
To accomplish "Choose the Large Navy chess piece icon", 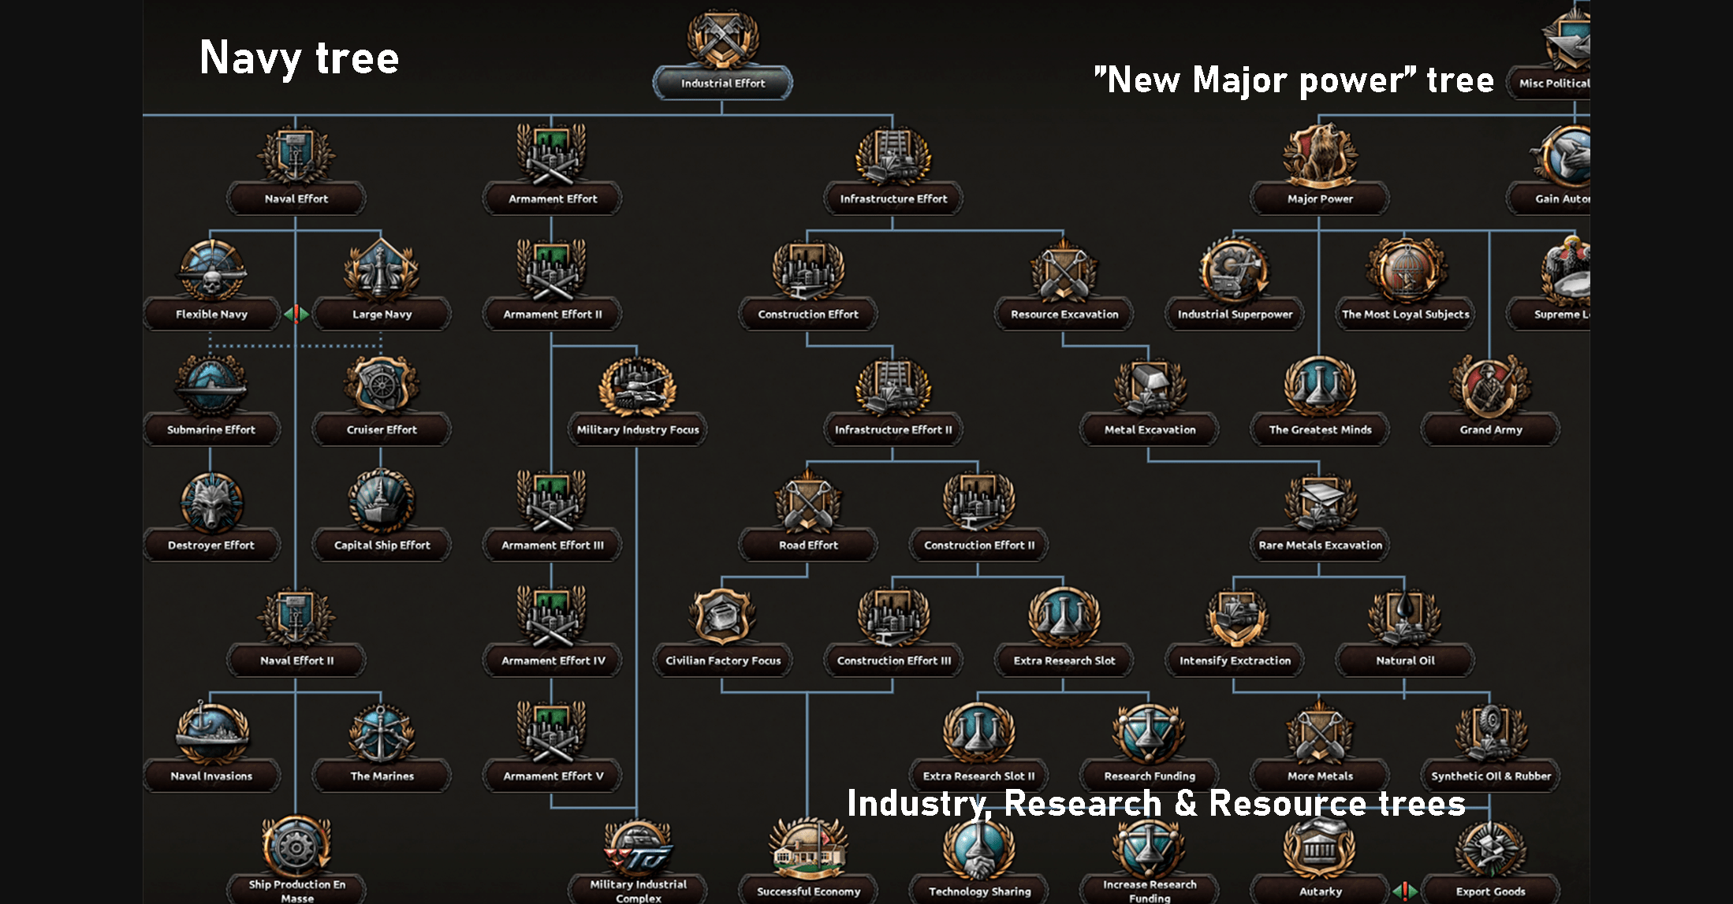I will 382,270.
